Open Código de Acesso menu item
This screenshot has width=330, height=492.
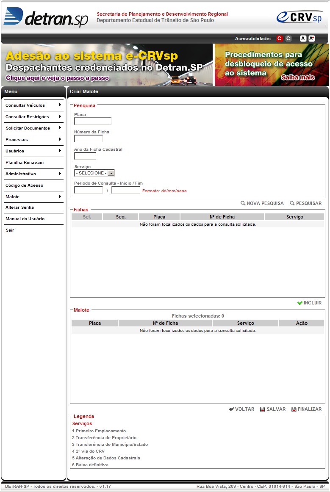pos(24,185)
